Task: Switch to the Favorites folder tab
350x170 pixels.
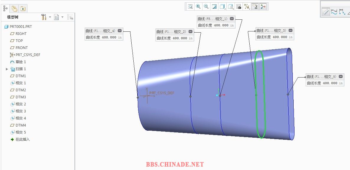Action: 23,9
